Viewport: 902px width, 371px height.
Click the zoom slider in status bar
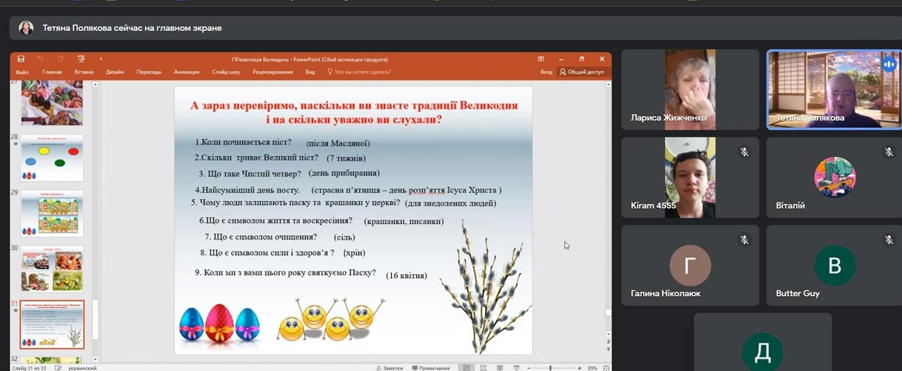(550, 367)
